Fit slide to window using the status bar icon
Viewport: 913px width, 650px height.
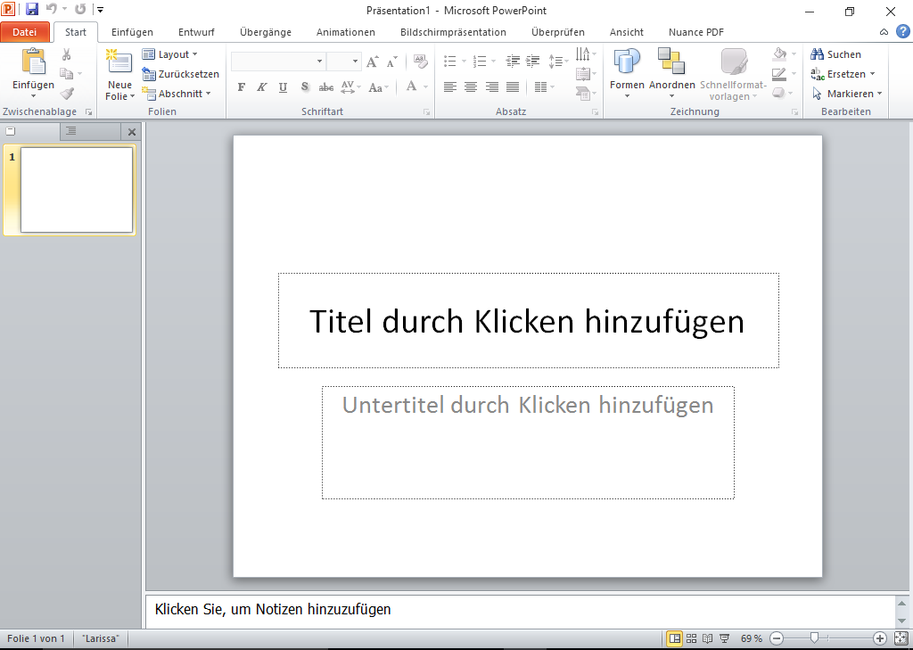(x=899, y=638)
